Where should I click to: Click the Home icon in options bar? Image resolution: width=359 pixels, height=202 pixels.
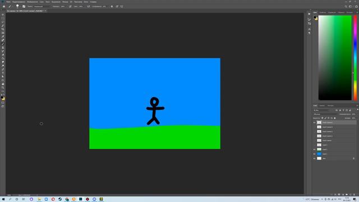[4, 6]
